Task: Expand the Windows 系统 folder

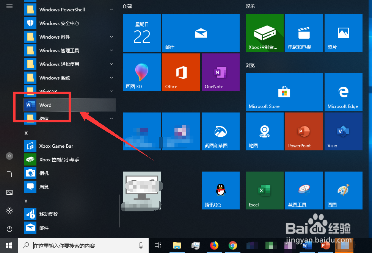Action: click(69, 78)
